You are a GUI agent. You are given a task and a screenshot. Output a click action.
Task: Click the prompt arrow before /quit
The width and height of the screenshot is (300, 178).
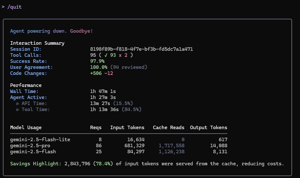pyautogui.click(x=3, y=7)
